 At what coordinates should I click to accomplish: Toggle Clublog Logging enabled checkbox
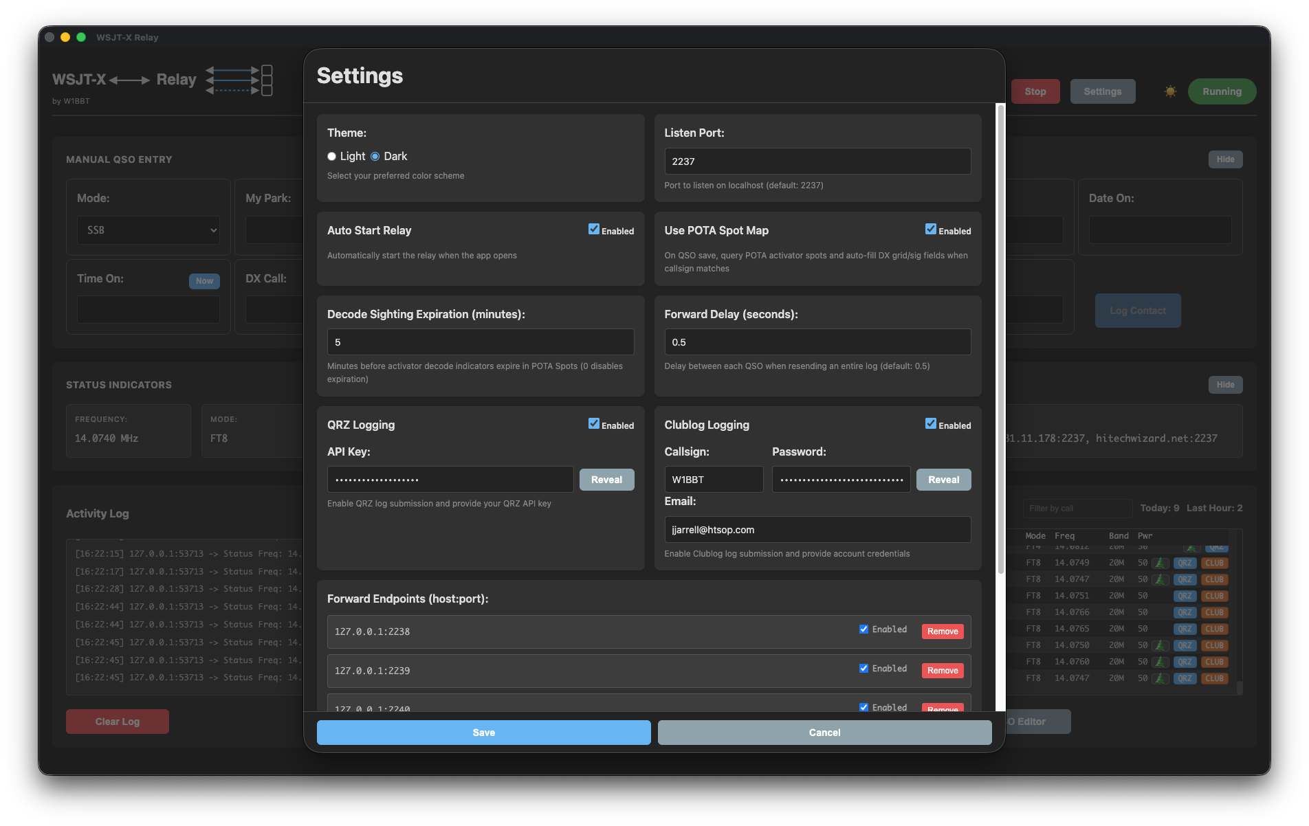coord(931,424)
